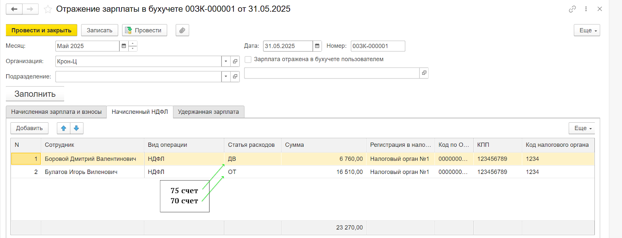Select the Булатов Игорь Виленович row
This screenshot has width=622, height=238.
(81, 172)
